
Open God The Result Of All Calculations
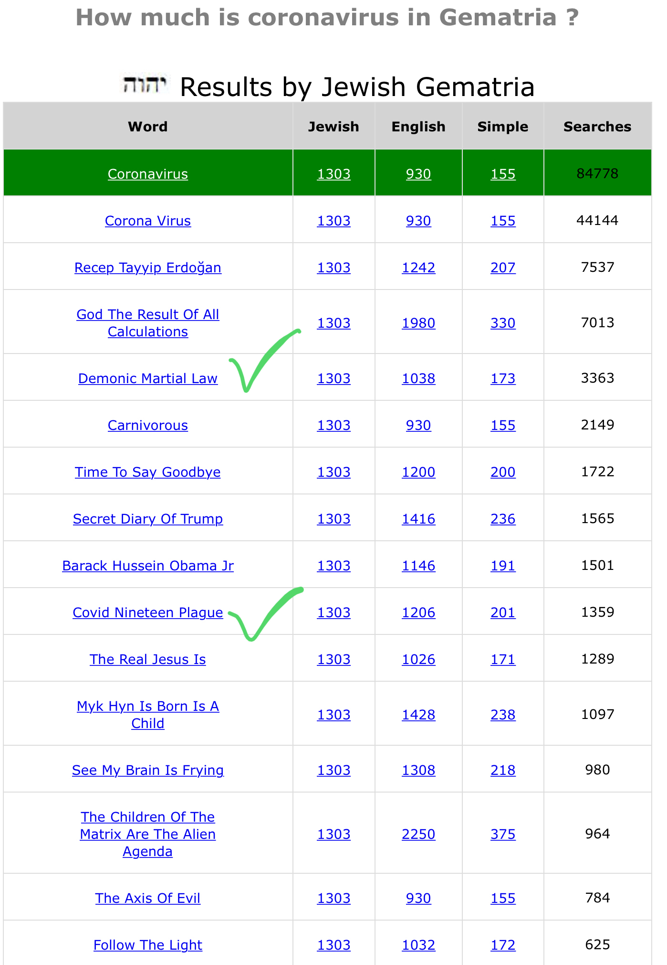point(147,323)
